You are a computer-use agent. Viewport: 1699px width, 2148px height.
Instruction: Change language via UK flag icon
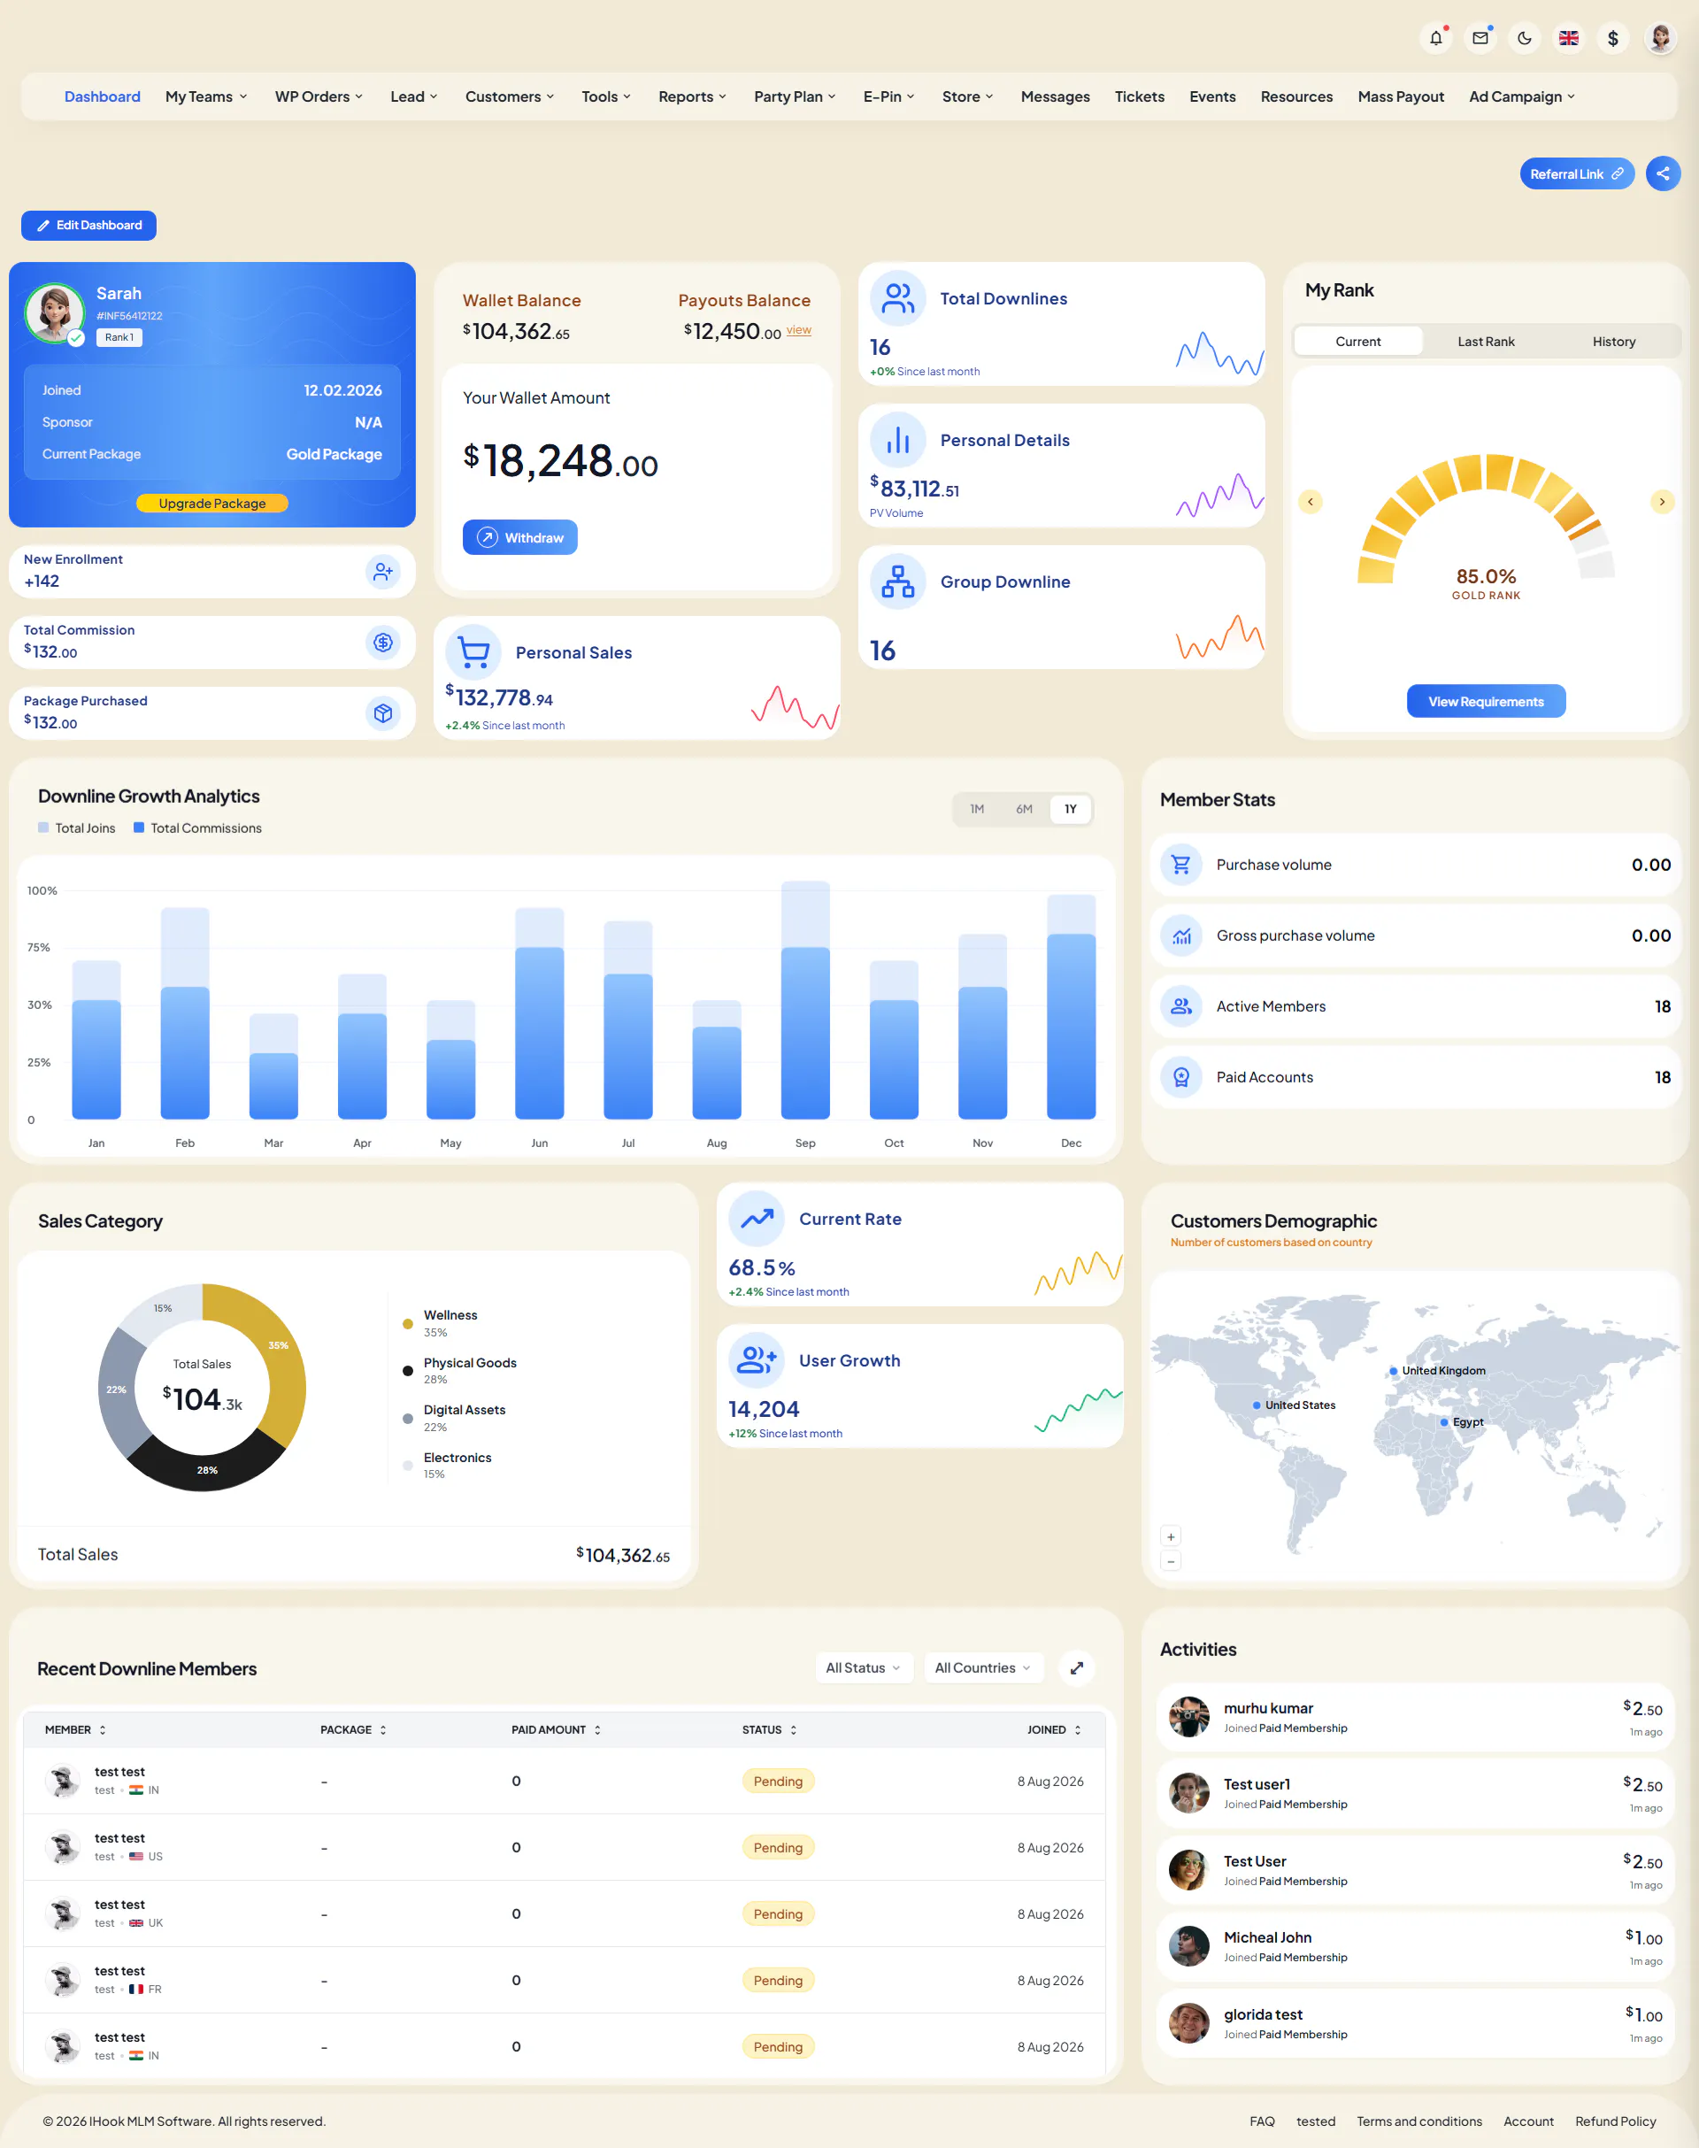[x=1569, y=38]
